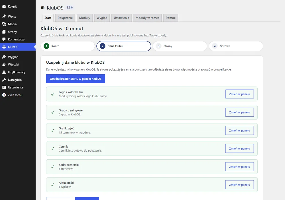Screen dimensions: 285x200
Task: Click Otwórz kreator startu w panelu KlubOS
Action: point(76,79)
